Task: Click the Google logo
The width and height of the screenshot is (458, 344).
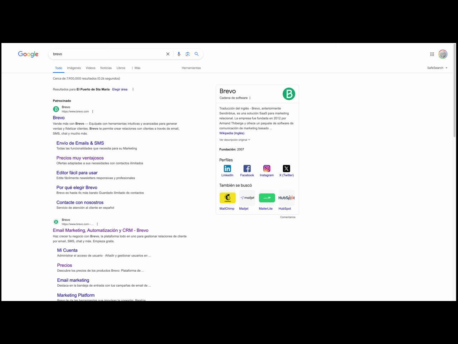Action: pos(28,54)
